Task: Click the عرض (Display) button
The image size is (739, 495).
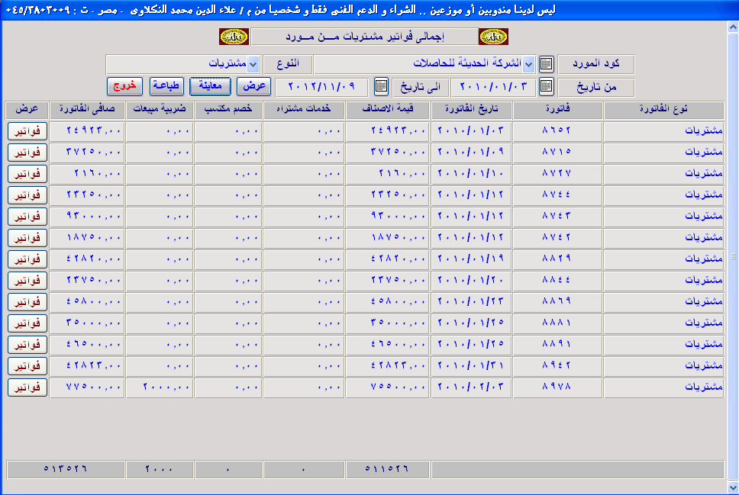Action: tap(254, 86)
